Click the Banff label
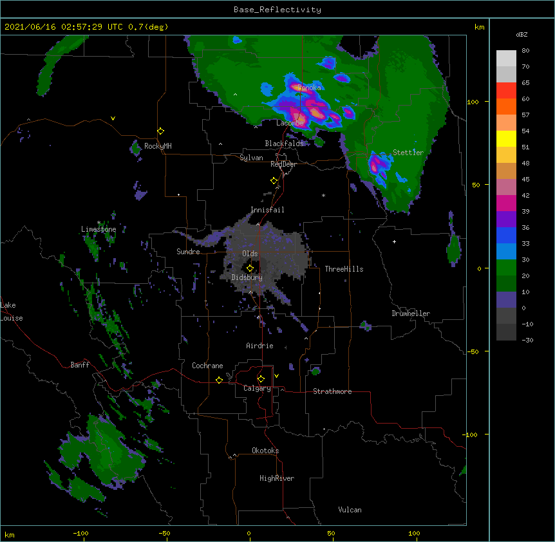The width and height of the screenshot is (555, 542). 80,365
